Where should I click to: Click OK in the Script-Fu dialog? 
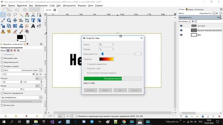pyautogui.click(x=120, y=90)
